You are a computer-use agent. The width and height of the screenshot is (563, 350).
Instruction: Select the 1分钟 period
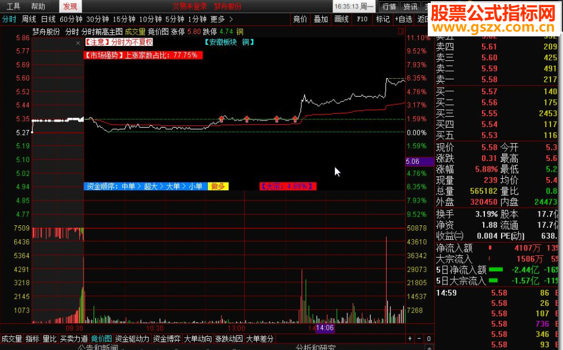pyautogui.click(x=197, y=19)
